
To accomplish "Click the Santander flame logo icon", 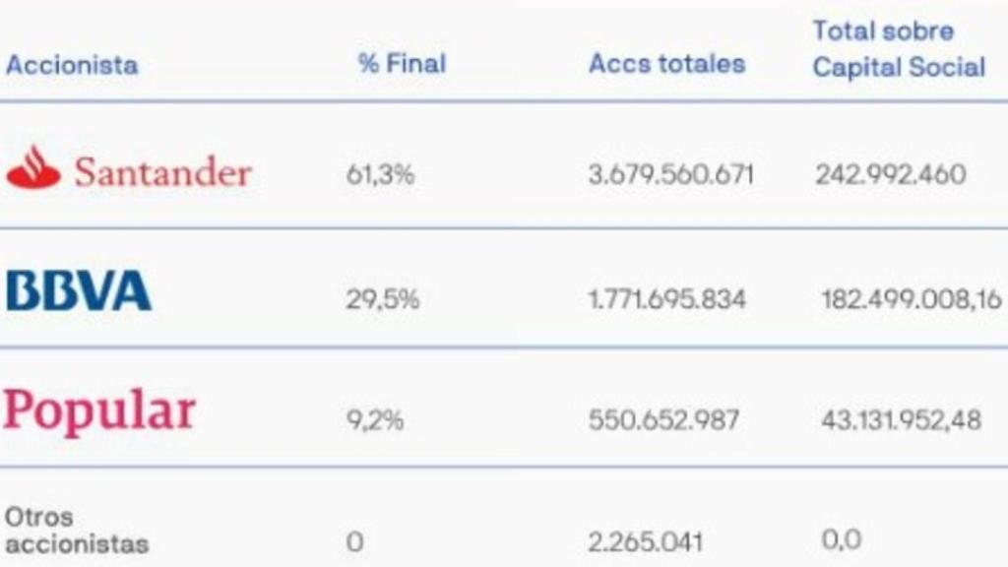I will coord(33,169).
